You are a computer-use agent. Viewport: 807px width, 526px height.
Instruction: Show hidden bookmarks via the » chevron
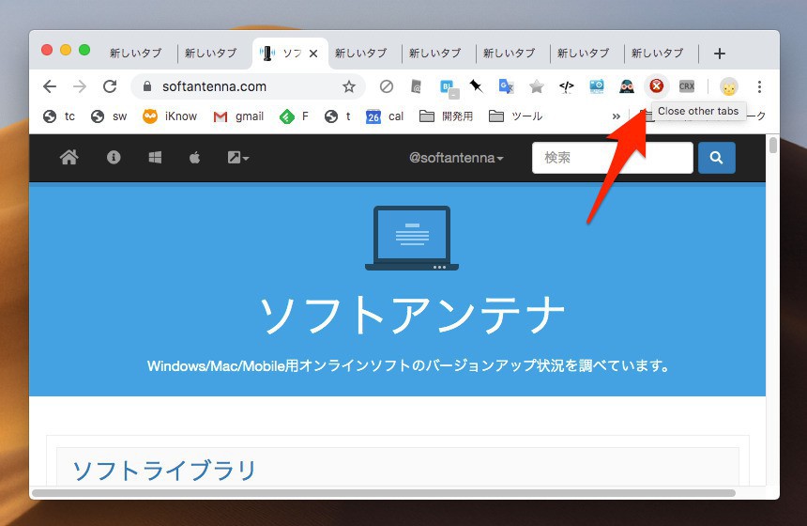[617, 116]
